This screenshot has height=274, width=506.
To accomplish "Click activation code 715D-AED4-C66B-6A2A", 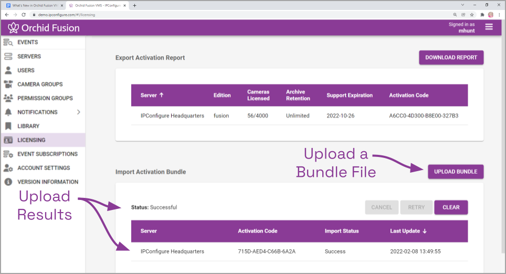I will pos(267,251).
